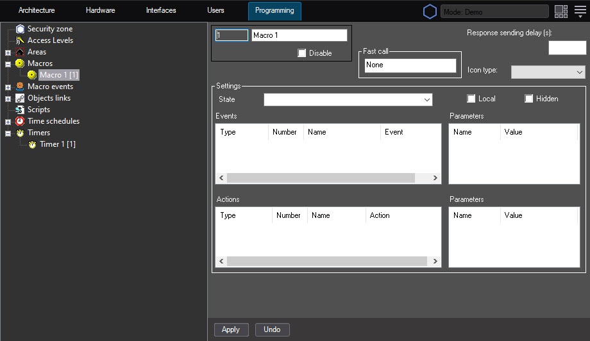
Task: Check the Hidden checkbox
Action: click(528, 99)
